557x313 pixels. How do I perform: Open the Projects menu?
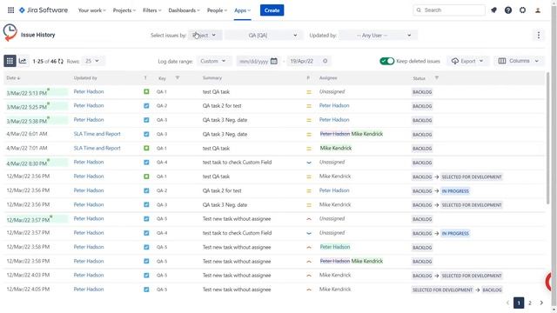click(124, 10)
